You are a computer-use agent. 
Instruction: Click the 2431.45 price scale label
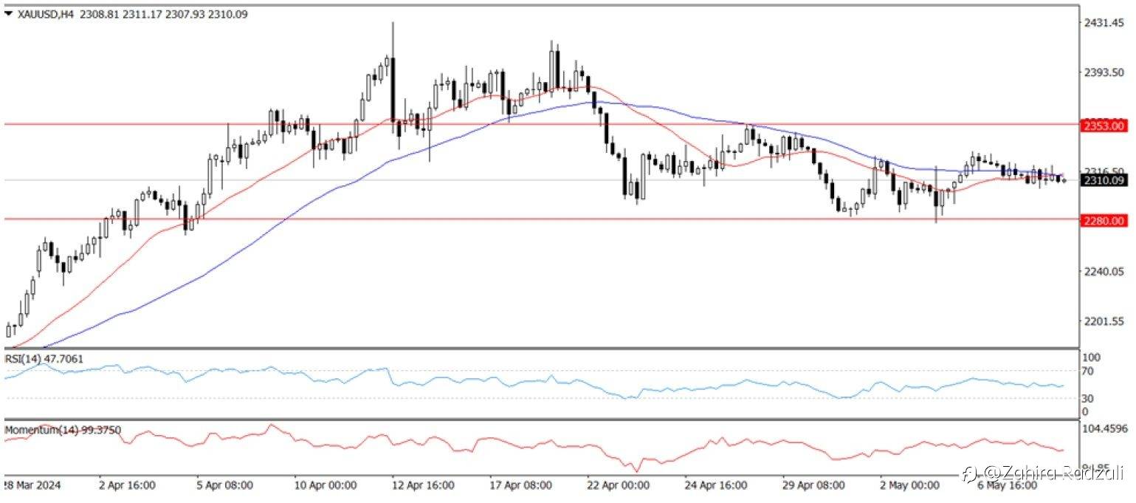coord(1103,24)
